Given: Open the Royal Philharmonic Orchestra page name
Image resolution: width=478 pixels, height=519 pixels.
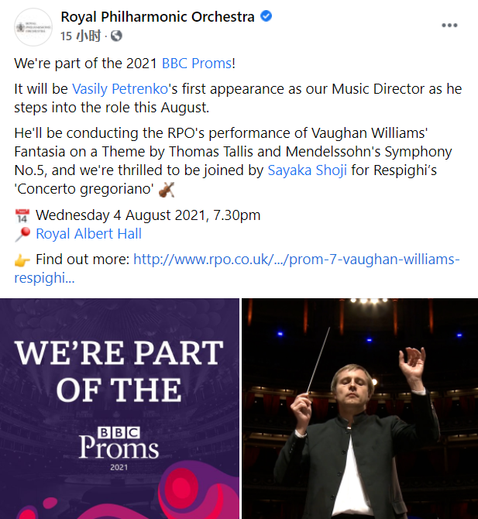Looking at the screenshot, I should coord(157,16).
